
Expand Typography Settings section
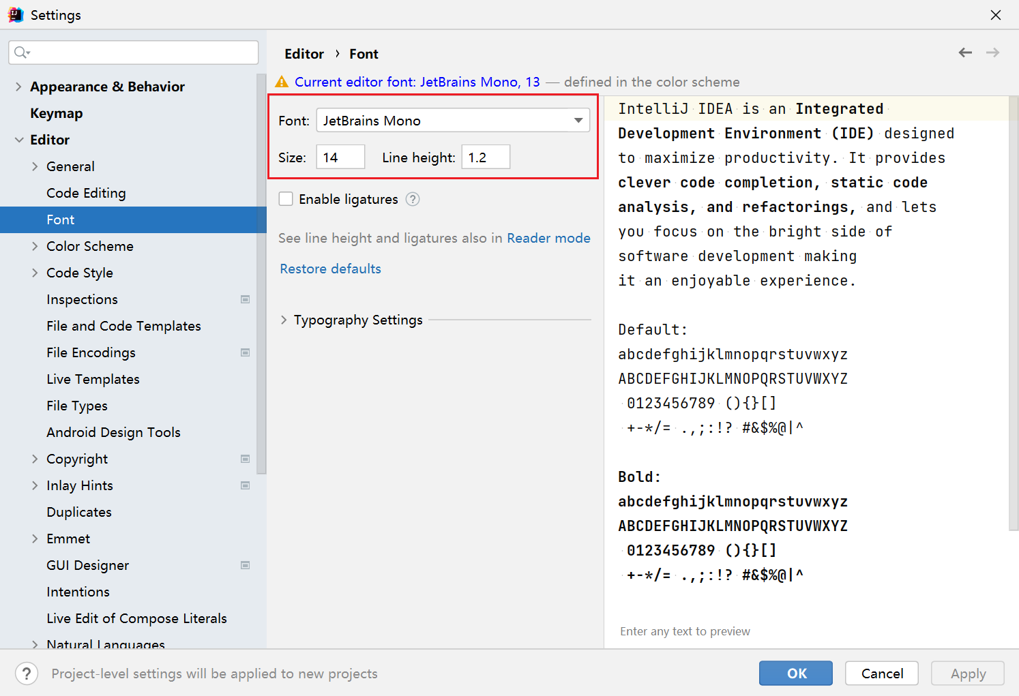284,320
